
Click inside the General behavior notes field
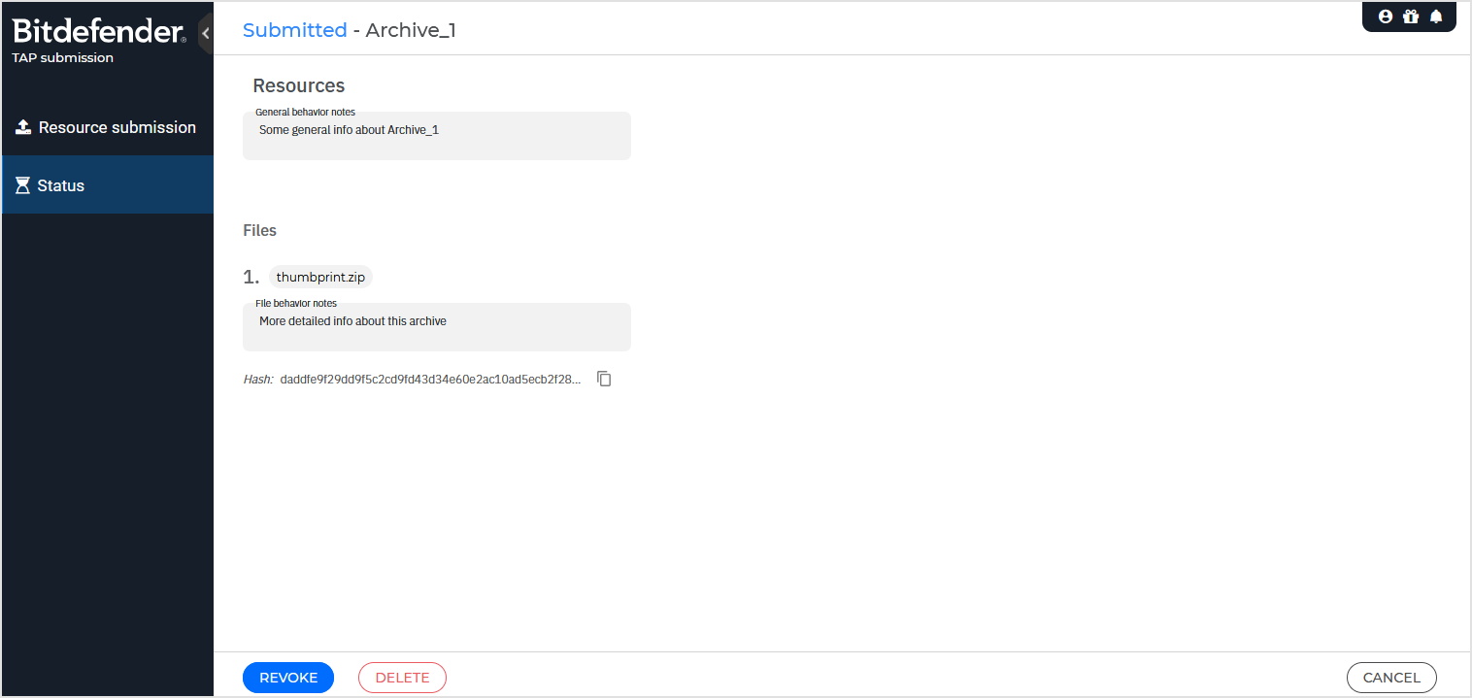click(436, 135)
